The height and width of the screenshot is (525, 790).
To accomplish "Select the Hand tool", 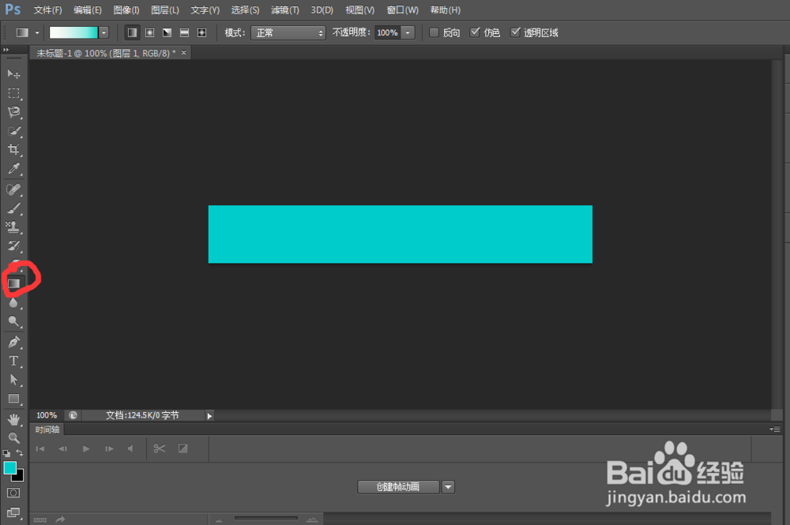I will (x=13, y=418).
